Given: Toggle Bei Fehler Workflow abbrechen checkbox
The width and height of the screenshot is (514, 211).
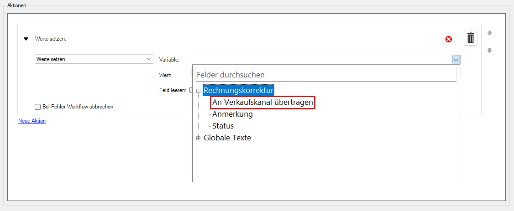Looking at the screenshot, I should (38, 107).
